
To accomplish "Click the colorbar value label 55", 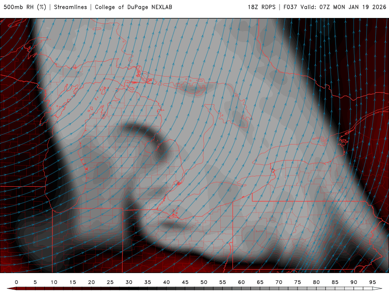I will [x=223, y=282].
